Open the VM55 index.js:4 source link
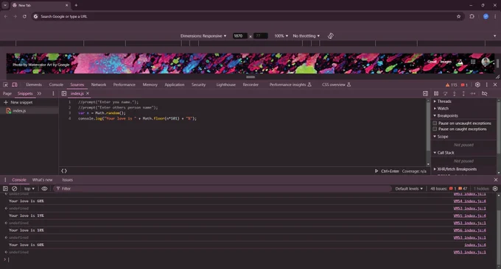 coord(470,216)
